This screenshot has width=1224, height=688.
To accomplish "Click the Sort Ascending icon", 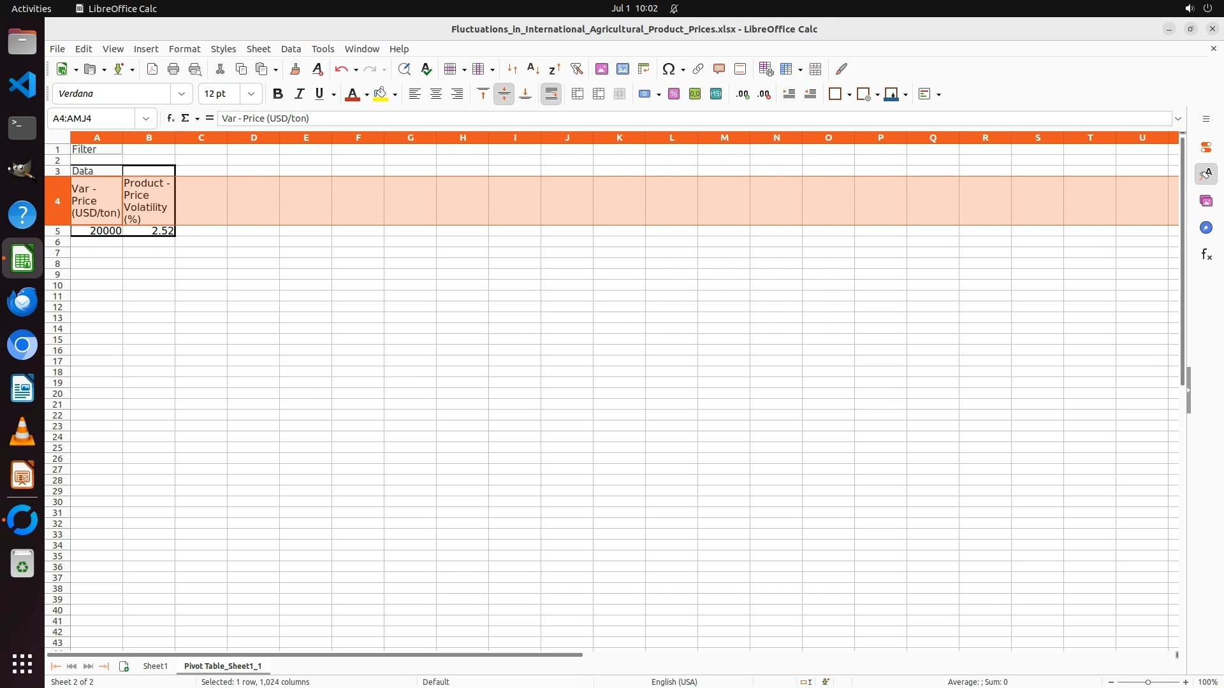I will tap(534, 69).
